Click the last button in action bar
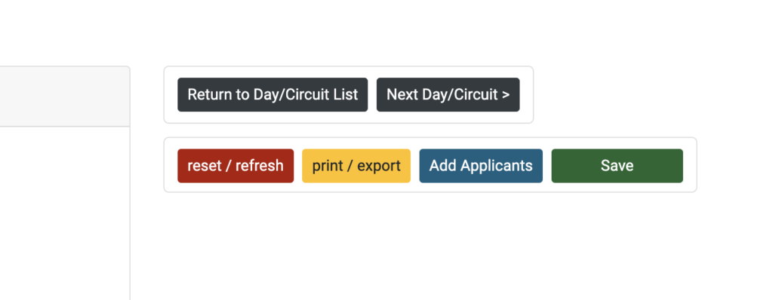 (617, 166)
